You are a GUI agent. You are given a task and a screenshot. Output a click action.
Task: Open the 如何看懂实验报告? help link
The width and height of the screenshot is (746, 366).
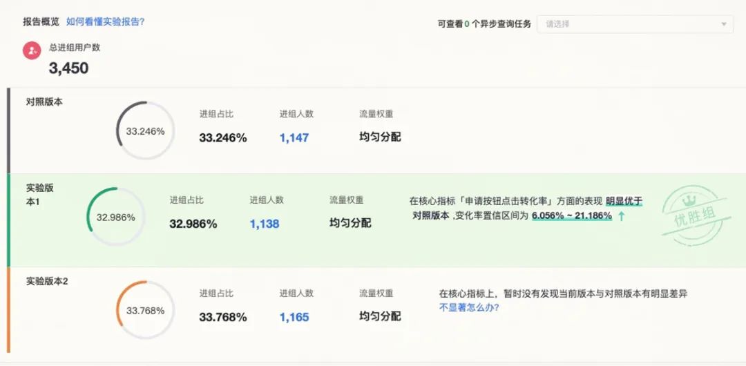click(105, 21)
